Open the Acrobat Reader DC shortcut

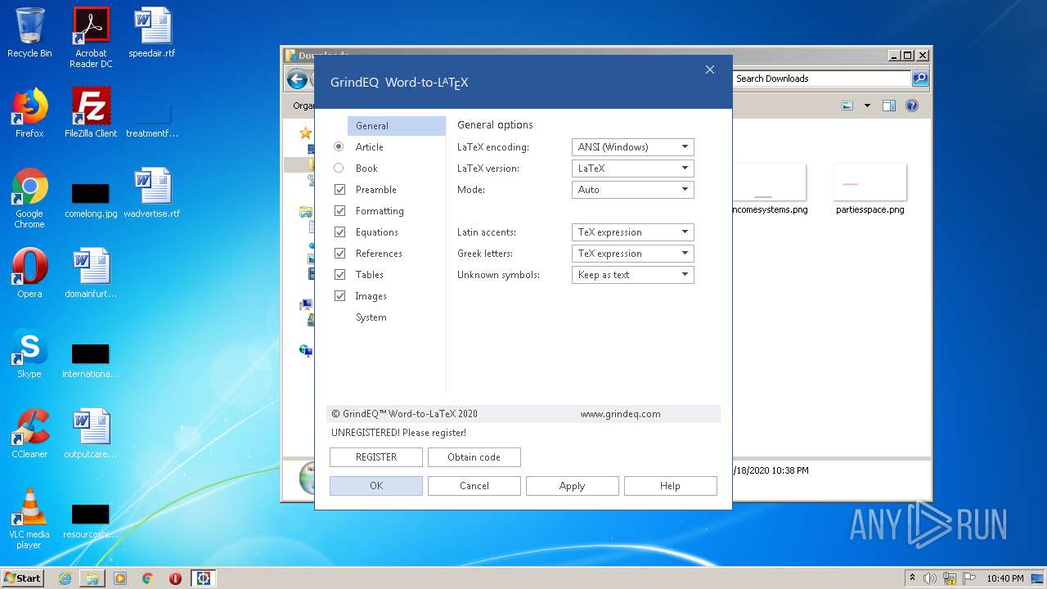pos(91,38)
